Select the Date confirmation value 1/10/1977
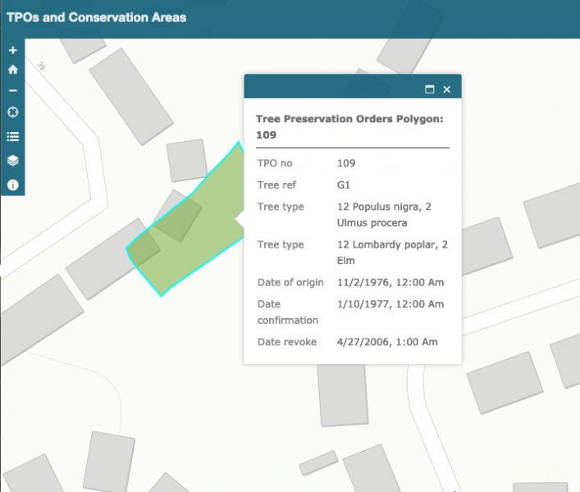Screen dimensions: 580x492 (x=390, y=304)
